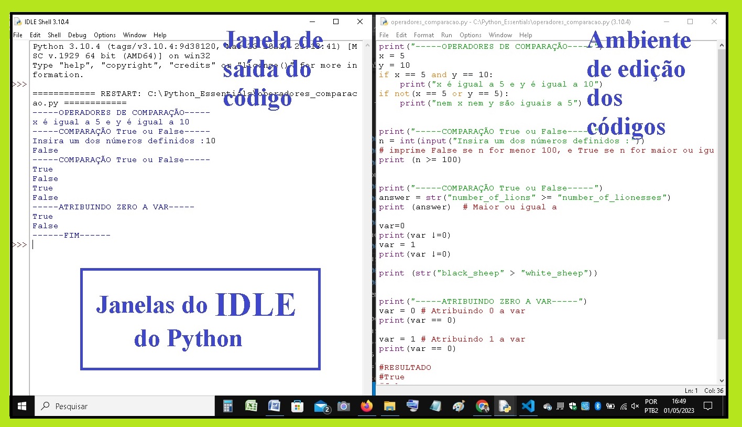Click editor scrollbar down arrow
The width and height of the screenshot is (742, 427).
(721, 381)
